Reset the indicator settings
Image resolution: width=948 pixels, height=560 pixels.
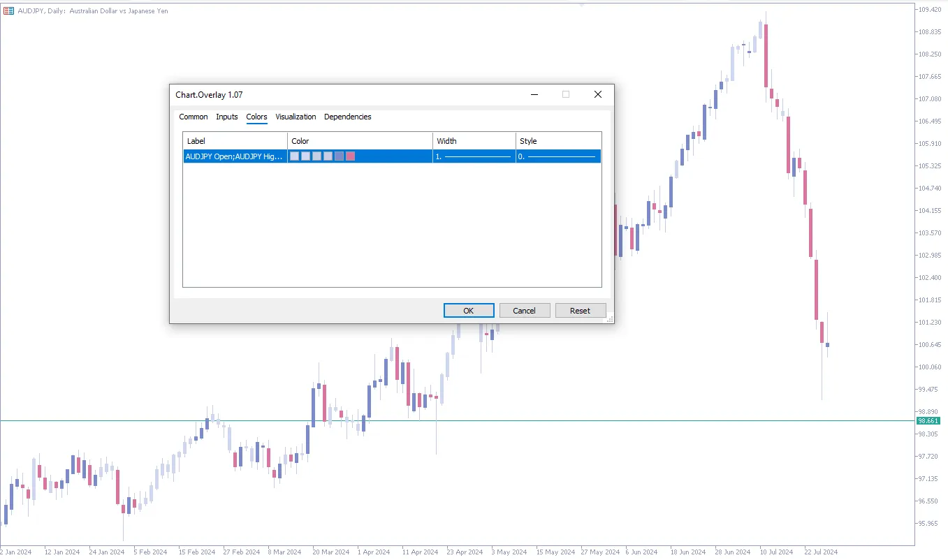581,310
